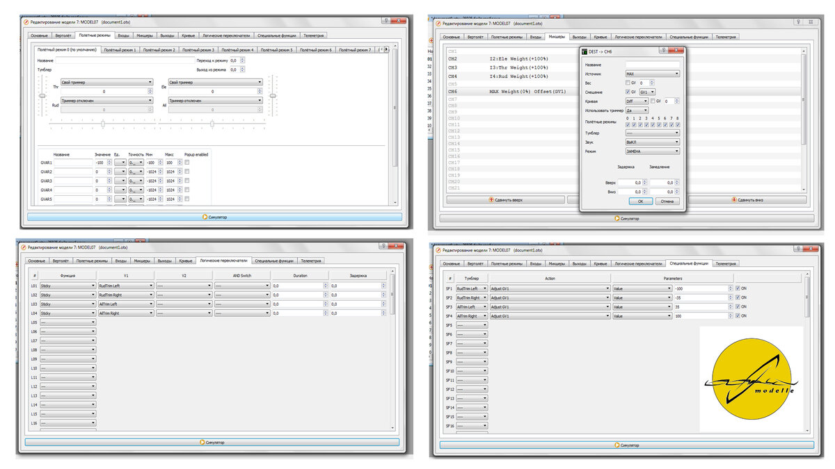The height and width of the screenshot is (469, 835).
Task: Click L01 Duration spinner field
Action: pos(300,286)
